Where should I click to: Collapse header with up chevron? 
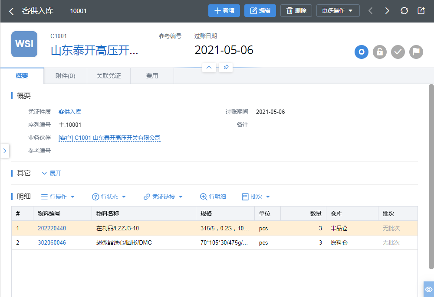tap(209, 68)
